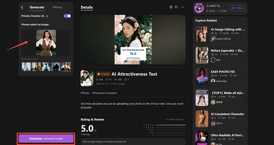This screenshot has width=274, height=145.
Task: Switch to the History tab
Action: pyautogui.click(x=57, y=7)
